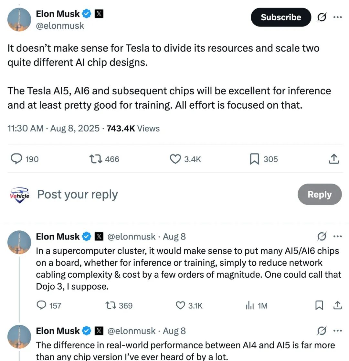Image resolution: width=349 pixels, height=361 pixels.
Task: Open the more options menu on main post
Action: coord(337,17)
